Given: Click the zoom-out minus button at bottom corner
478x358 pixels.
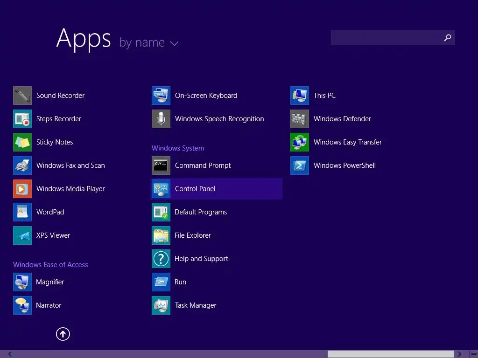Looking at the screenshot, I should (x=474, y=354).
